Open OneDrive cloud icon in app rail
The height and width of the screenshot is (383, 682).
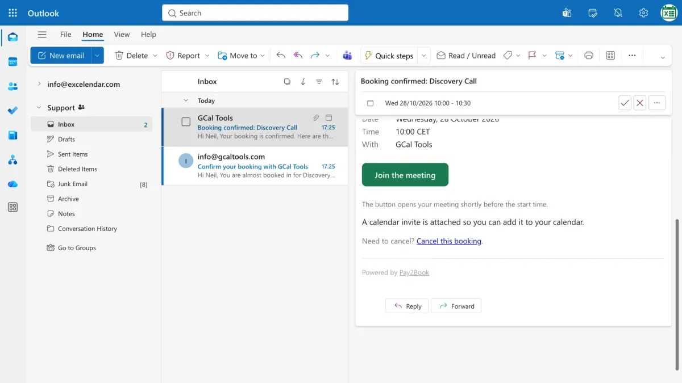(x=13, y=184)
